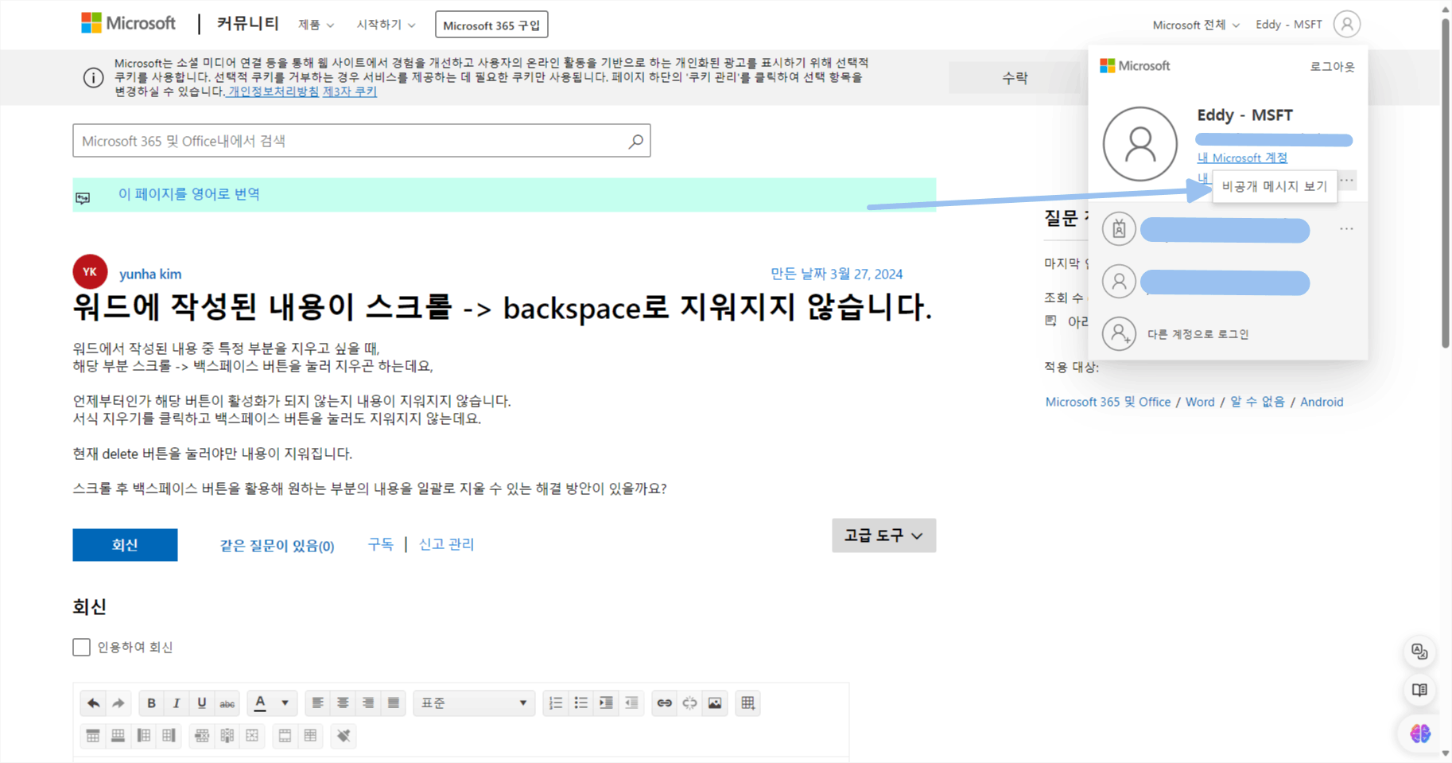Click into the Microsoft 365 및 Office search field
Screen dimensions: 1452x763
tap(362, 141)
